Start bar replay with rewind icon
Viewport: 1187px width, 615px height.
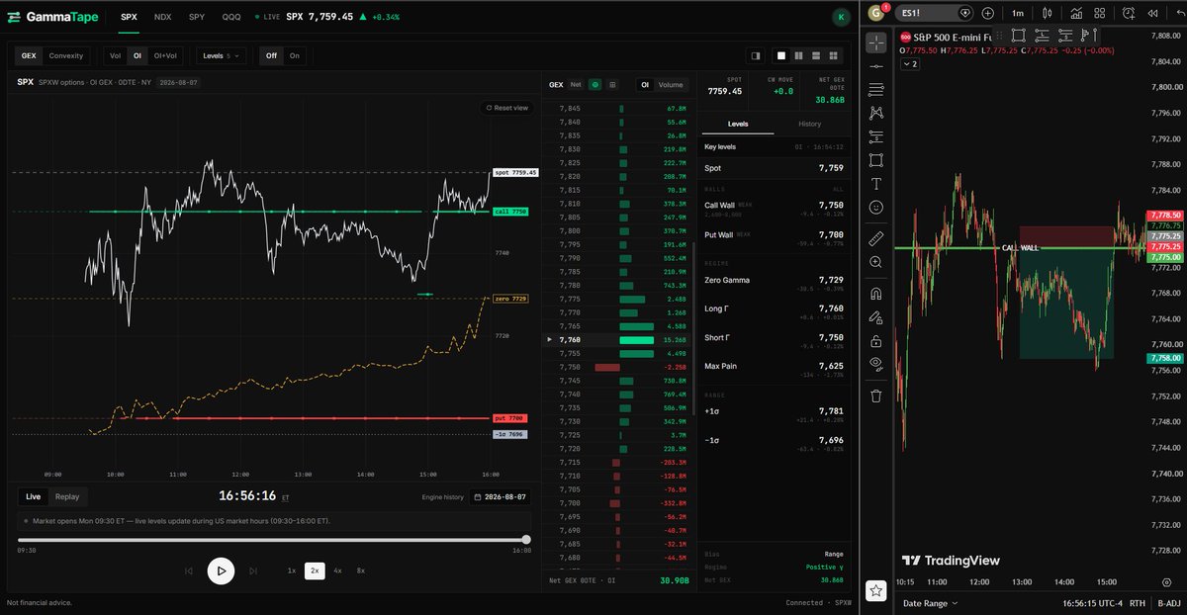pos(1151,13)
